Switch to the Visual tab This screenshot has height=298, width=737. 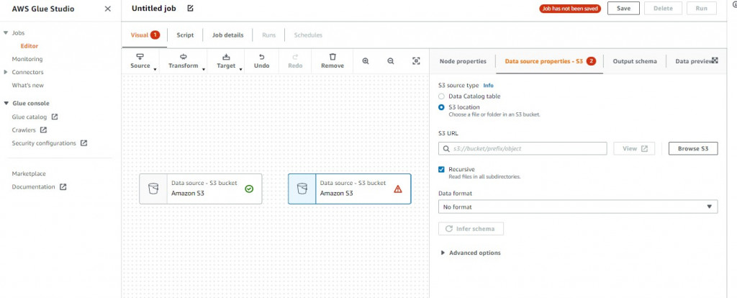tap(145, 35)
